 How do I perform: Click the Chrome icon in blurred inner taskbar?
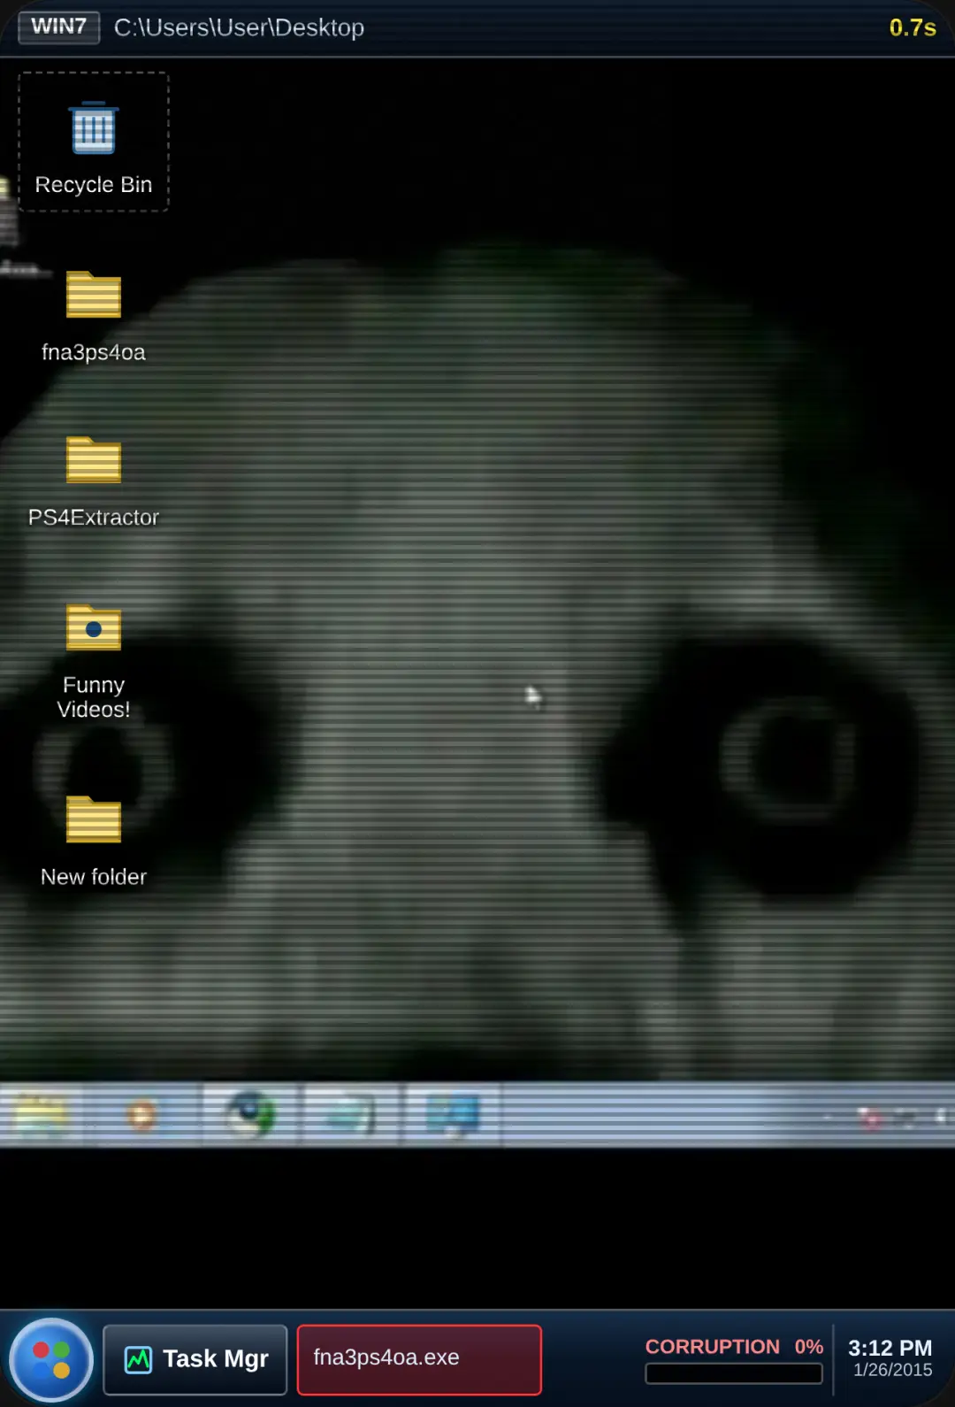click(250, 1114)
